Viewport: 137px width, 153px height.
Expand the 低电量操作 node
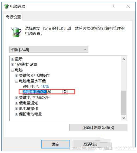tap(16, 109)
